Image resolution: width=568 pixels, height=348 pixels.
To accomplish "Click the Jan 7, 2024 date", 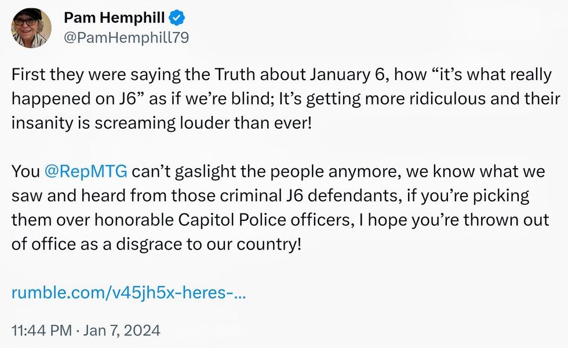I will (123, 330).
